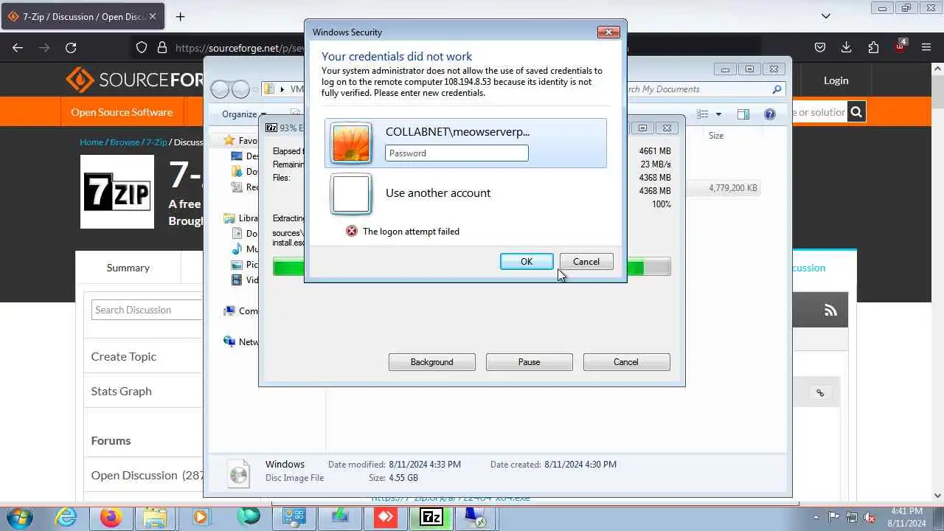Click the Home breadcrumb link

[x=91, y=142]
